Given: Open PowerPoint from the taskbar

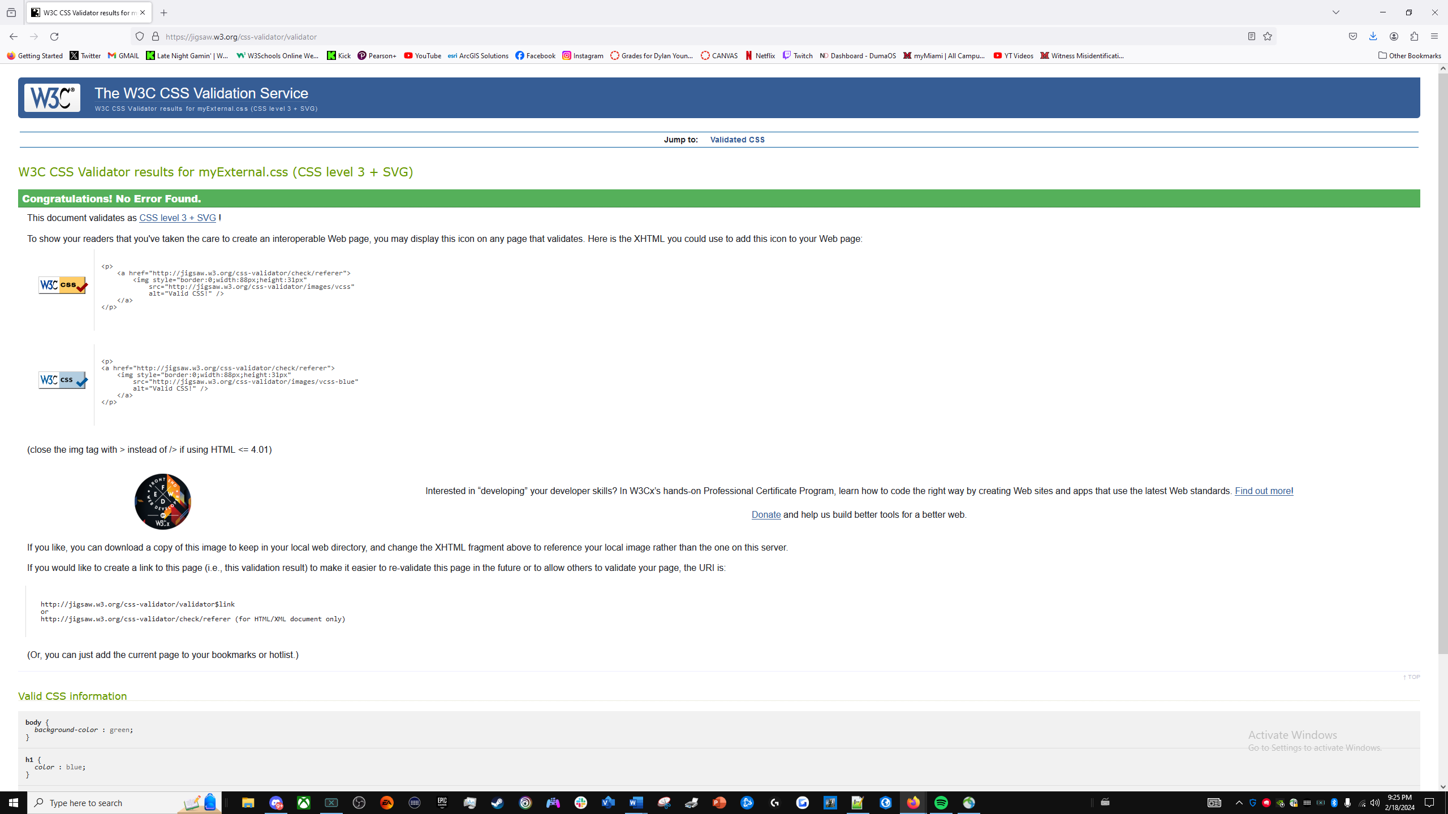Looking at the screenshot, I should point(719,803).
